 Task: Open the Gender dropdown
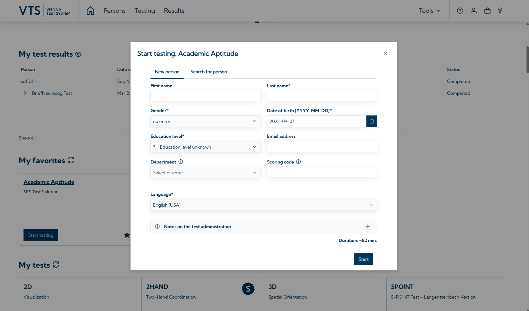coord(205,121)
